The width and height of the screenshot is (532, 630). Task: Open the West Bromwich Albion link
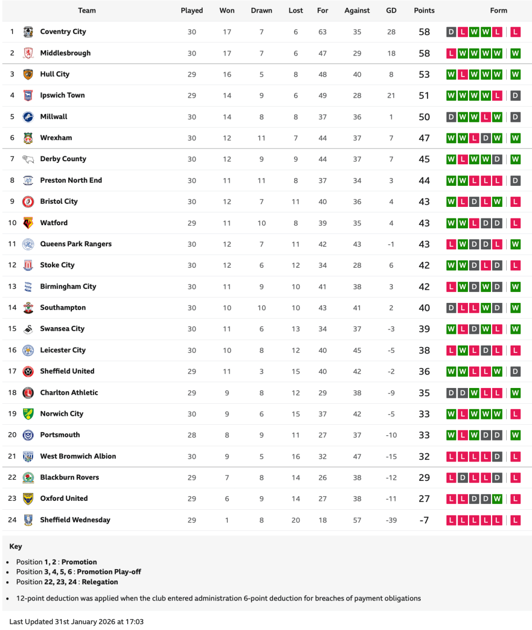coord(78,456)
